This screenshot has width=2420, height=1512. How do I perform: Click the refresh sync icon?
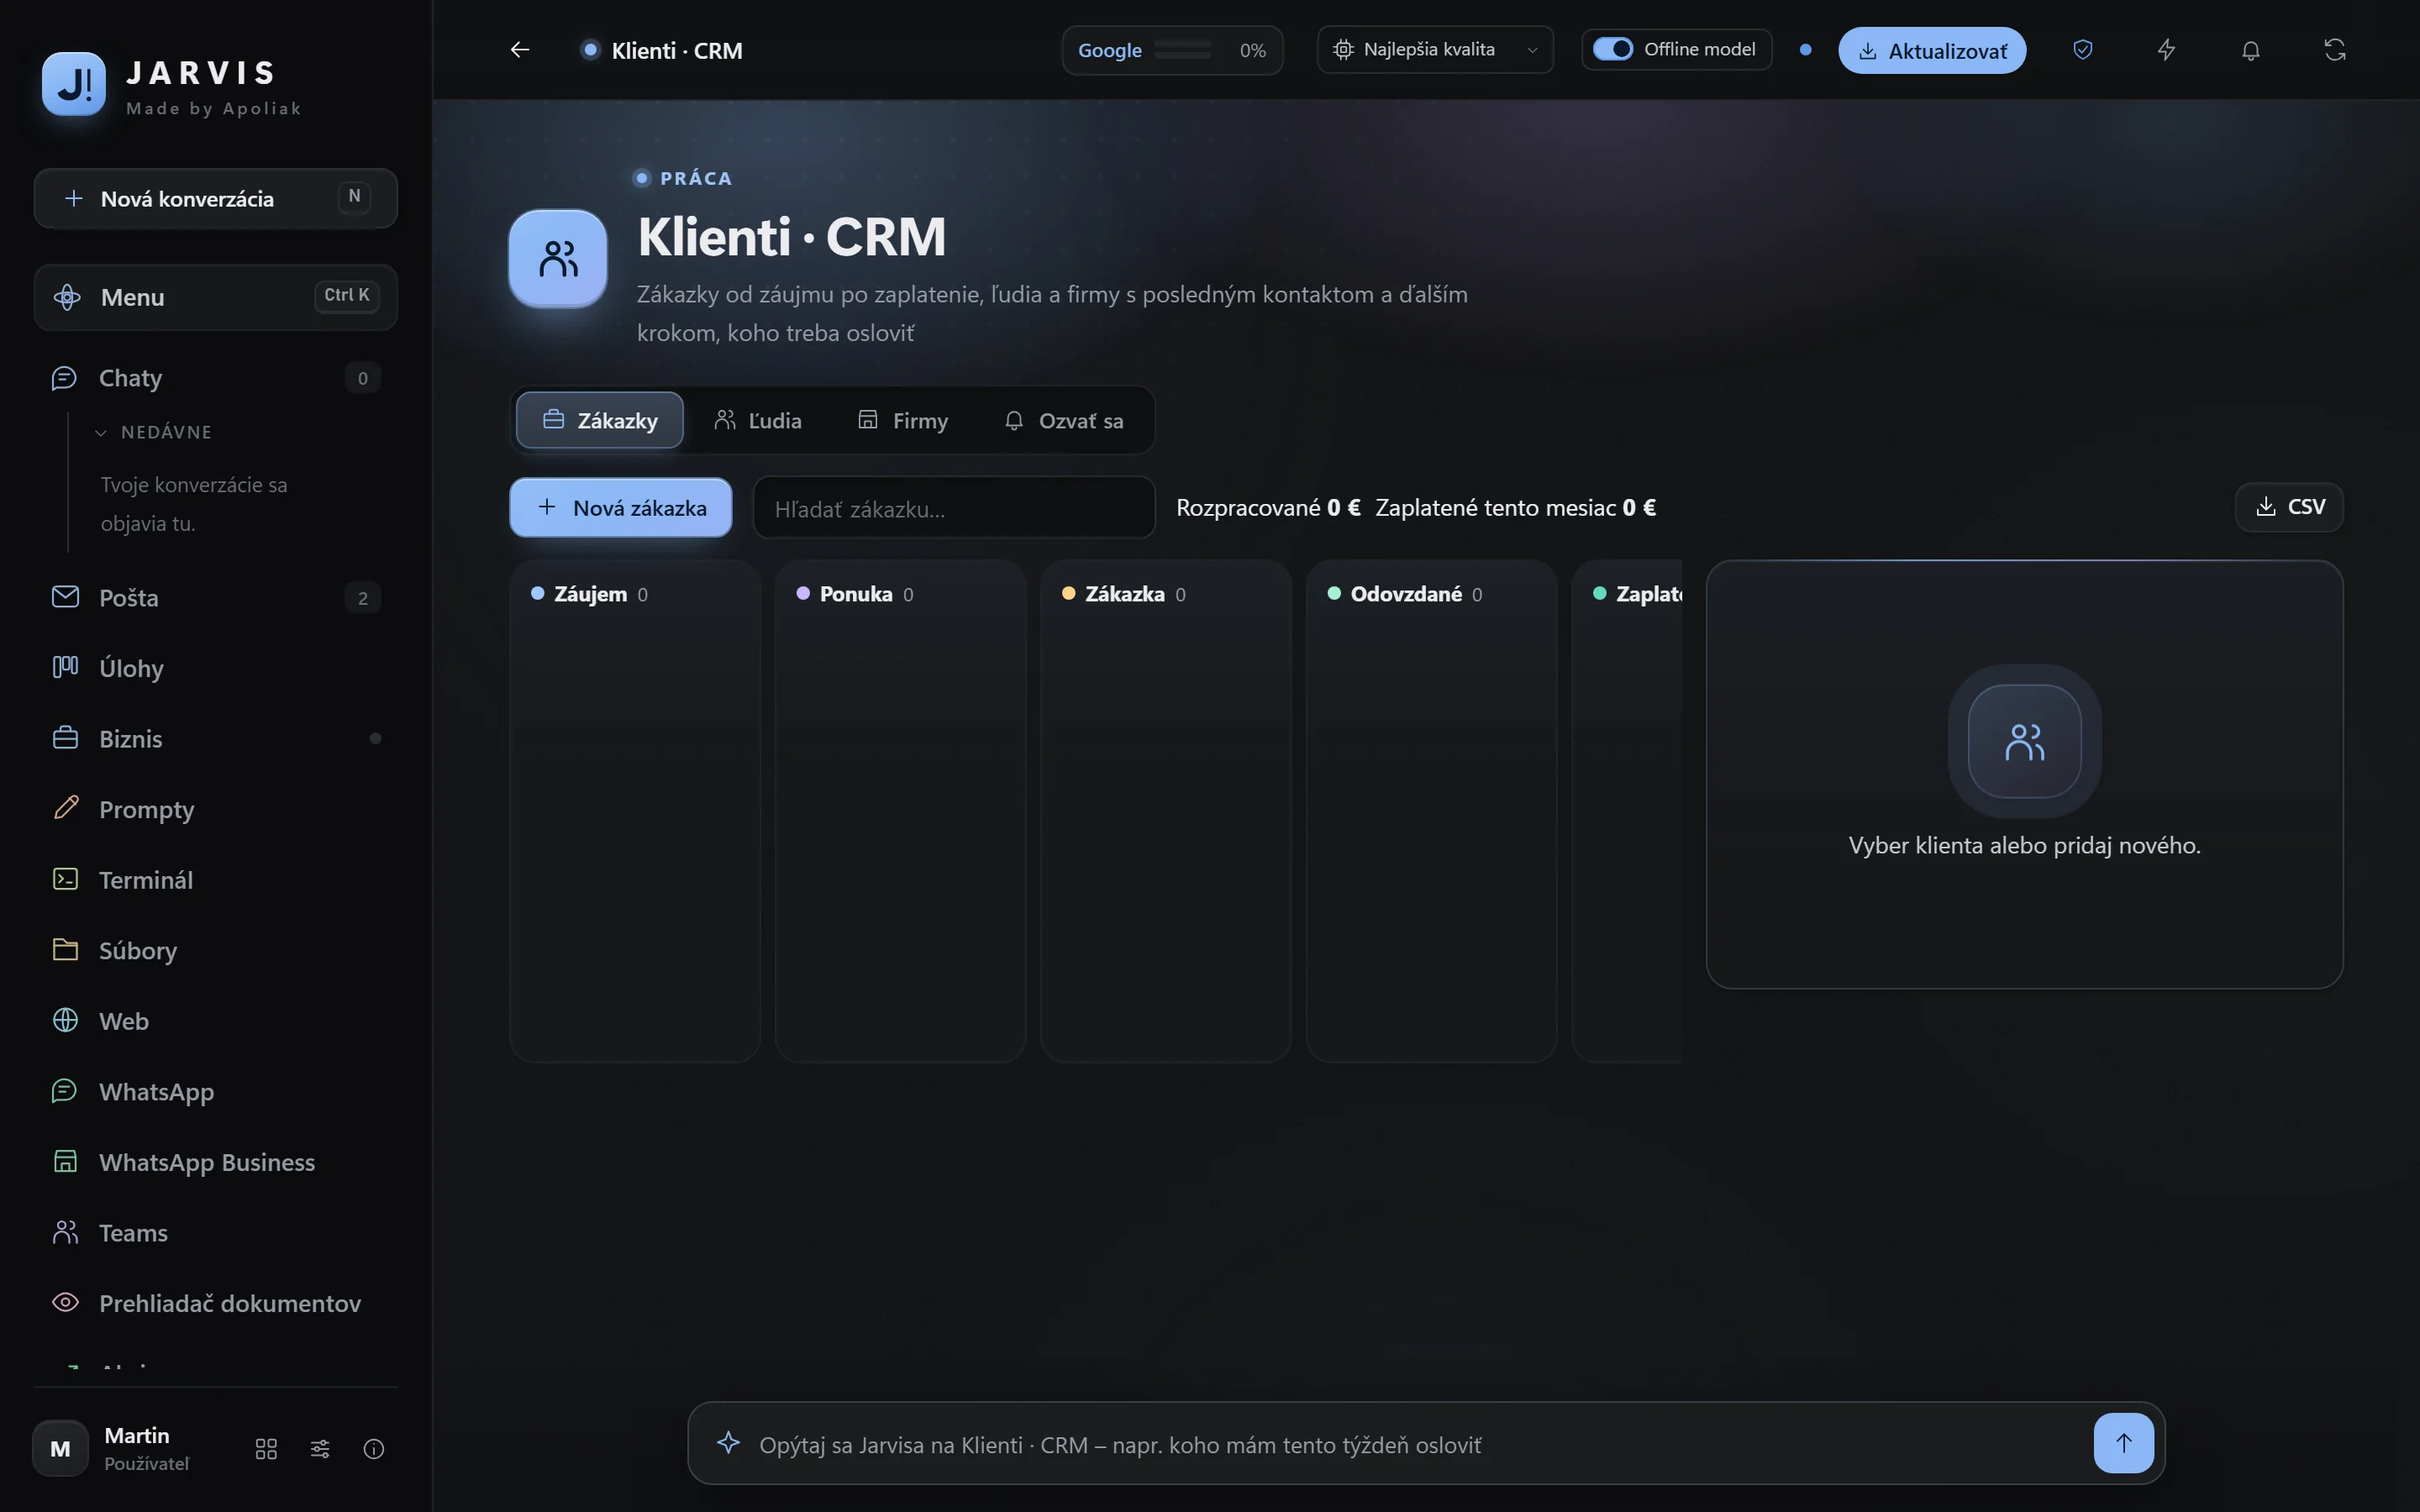click(2334, 50)
